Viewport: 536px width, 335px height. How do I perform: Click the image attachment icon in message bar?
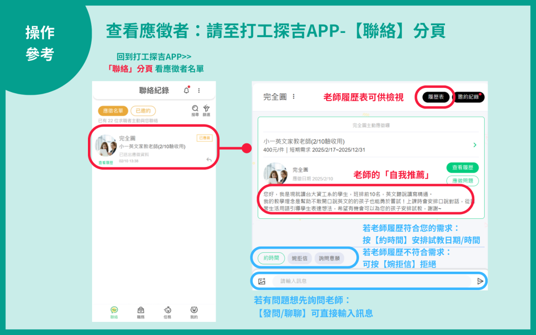pos(262,281)
